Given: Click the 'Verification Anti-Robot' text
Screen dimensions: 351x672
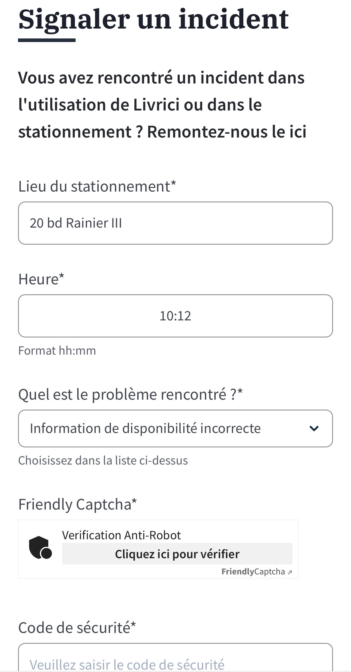Looking at the screenshot, I should (x=121, y=535).
